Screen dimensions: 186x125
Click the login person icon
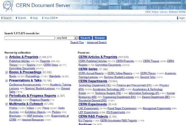(178, 18)
